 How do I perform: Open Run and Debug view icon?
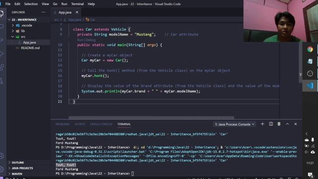(1, 54)
